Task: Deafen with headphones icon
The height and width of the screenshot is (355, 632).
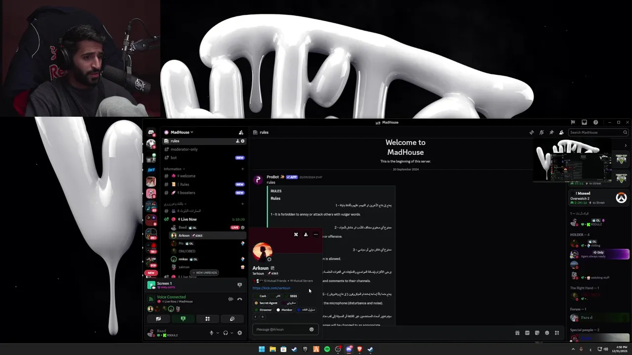Action: click(x=226, y=333)
